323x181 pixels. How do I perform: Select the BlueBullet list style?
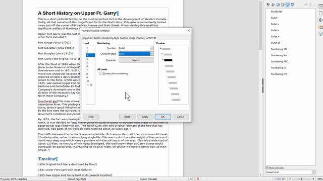coord(276,12)
